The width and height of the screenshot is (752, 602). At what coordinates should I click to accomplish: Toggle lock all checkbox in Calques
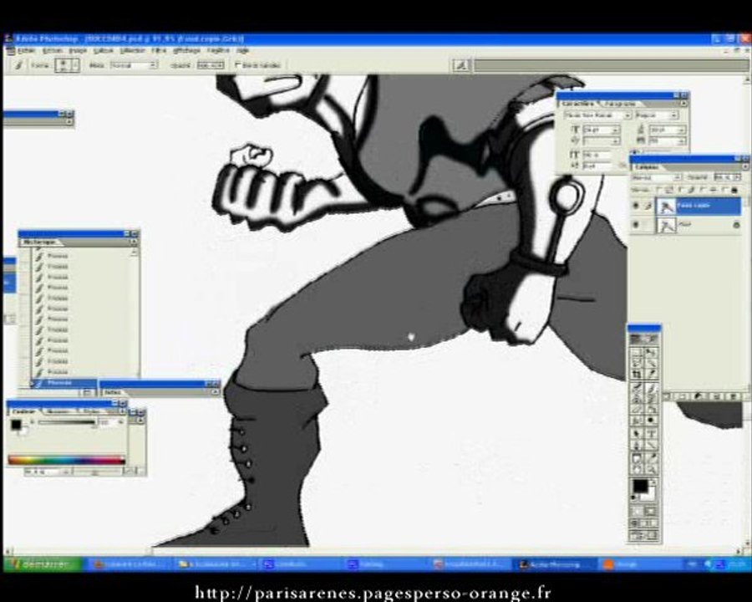[x=724, y=190]
